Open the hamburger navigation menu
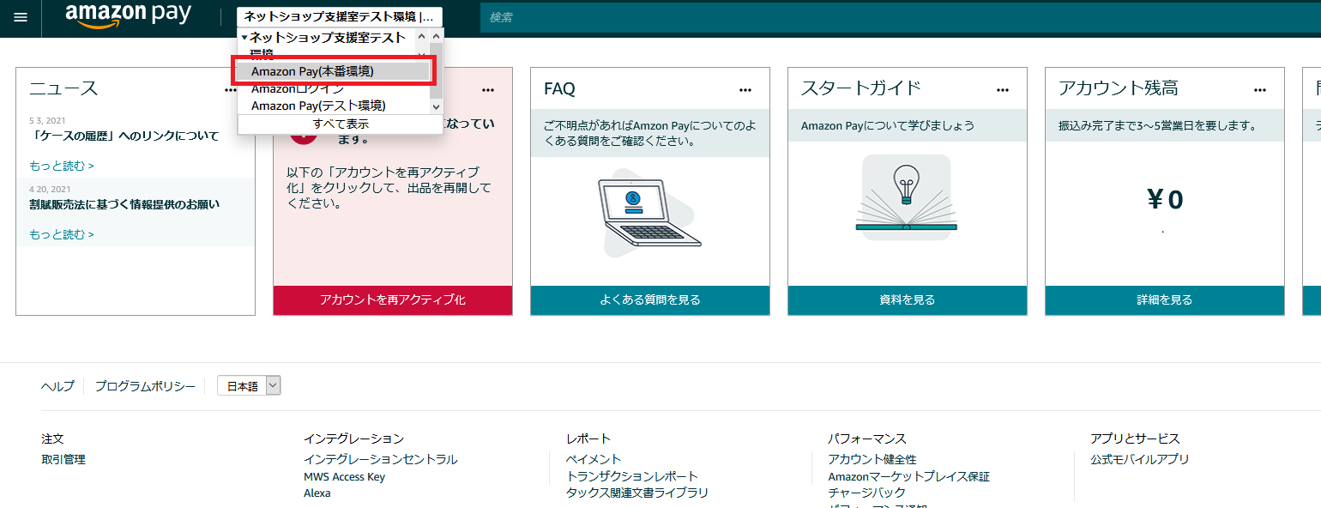Viewport: 1321px width, 508px height. point(21,18)
